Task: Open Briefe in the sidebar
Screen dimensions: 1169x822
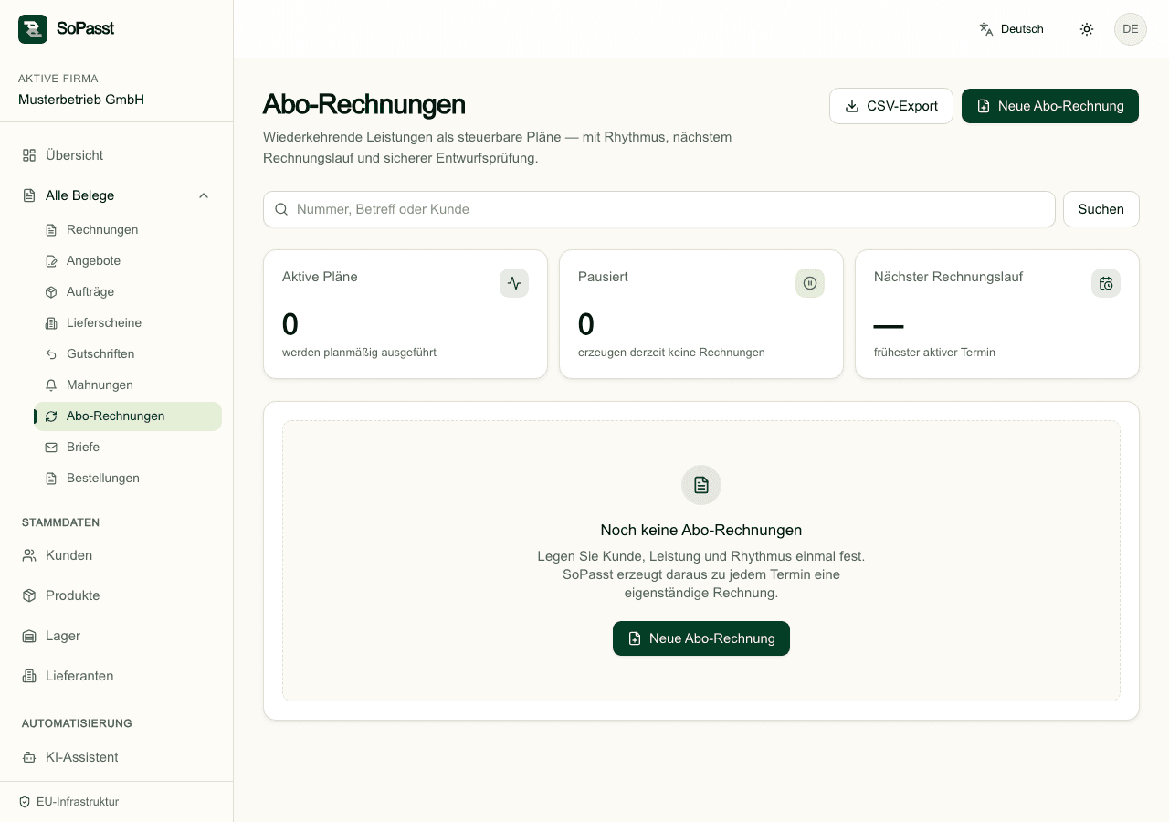Action: [x=128, y=447]
